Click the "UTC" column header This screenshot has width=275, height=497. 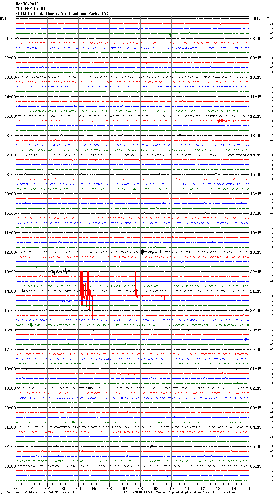pos(257,18)
